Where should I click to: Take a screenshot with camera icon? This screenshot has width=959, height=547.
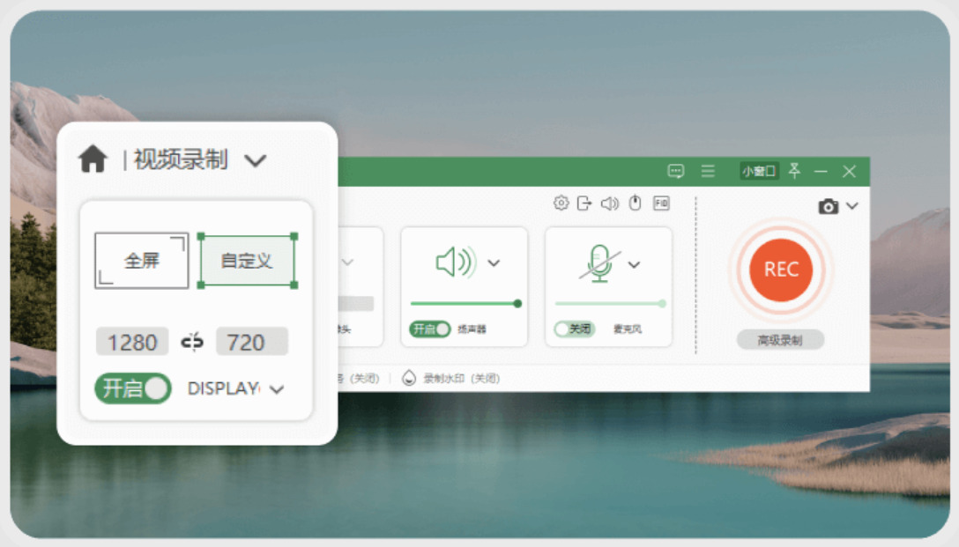coord(829,207)
